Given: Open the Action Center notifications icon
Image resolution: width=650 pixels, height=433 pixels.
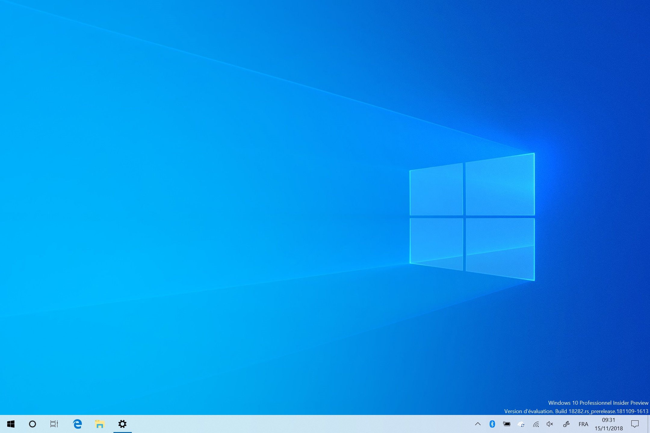Looking at the screenshot, I should point(635,424).
